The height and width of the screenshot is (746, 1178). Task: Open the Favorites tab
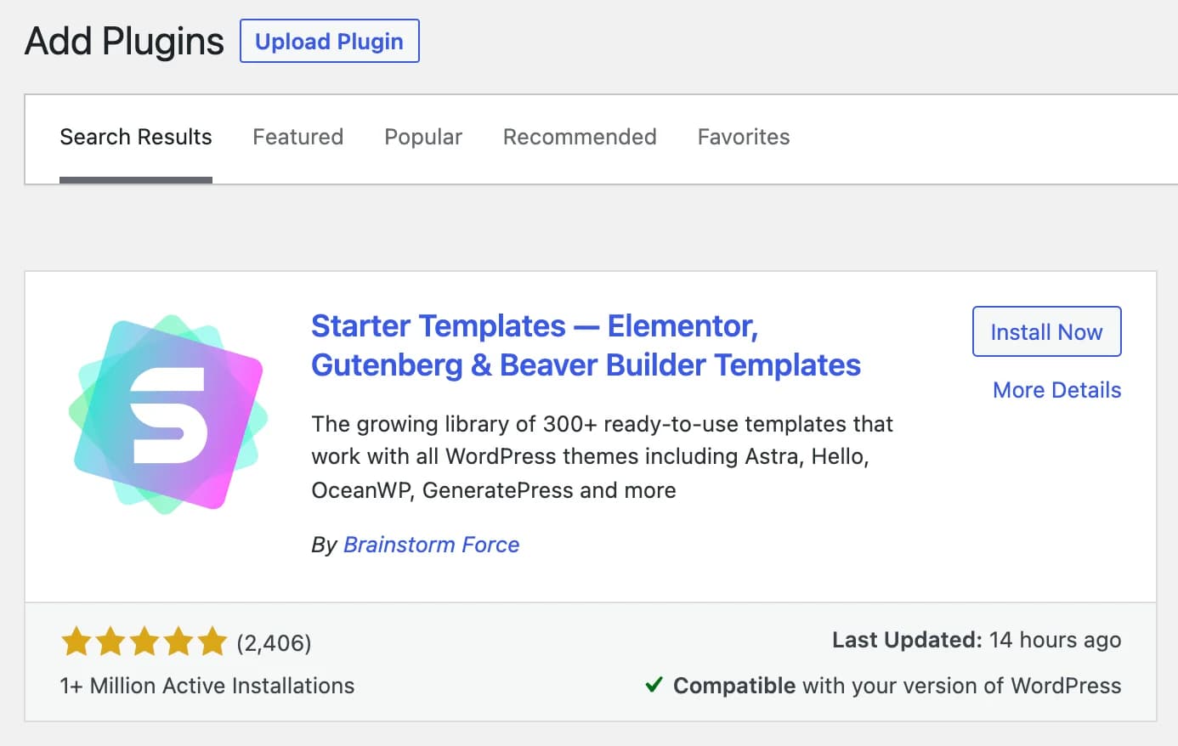pos(743,137)
